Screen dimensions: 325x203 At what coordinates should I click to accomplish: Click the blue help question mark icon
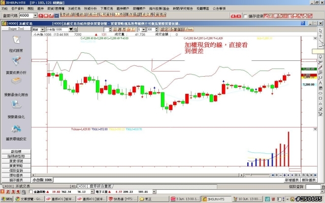coord(303,23)
